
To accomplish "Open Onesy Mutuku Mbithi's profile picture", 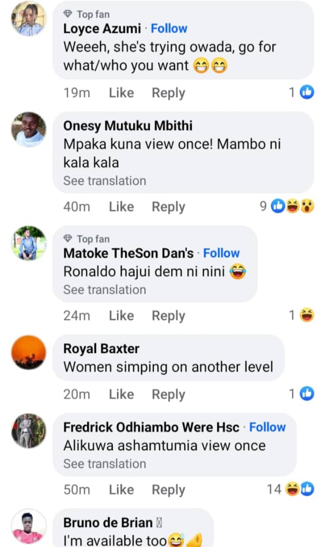I will [x=29, y=129].
